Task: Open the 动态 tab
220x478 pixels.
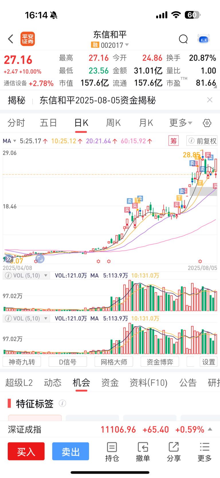Action: 53,382
